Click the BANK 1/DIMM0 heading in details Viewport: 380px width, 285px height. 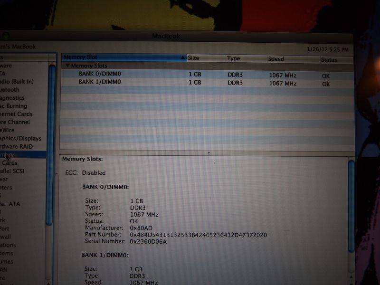pyautogui.click(x=104, y=255)
